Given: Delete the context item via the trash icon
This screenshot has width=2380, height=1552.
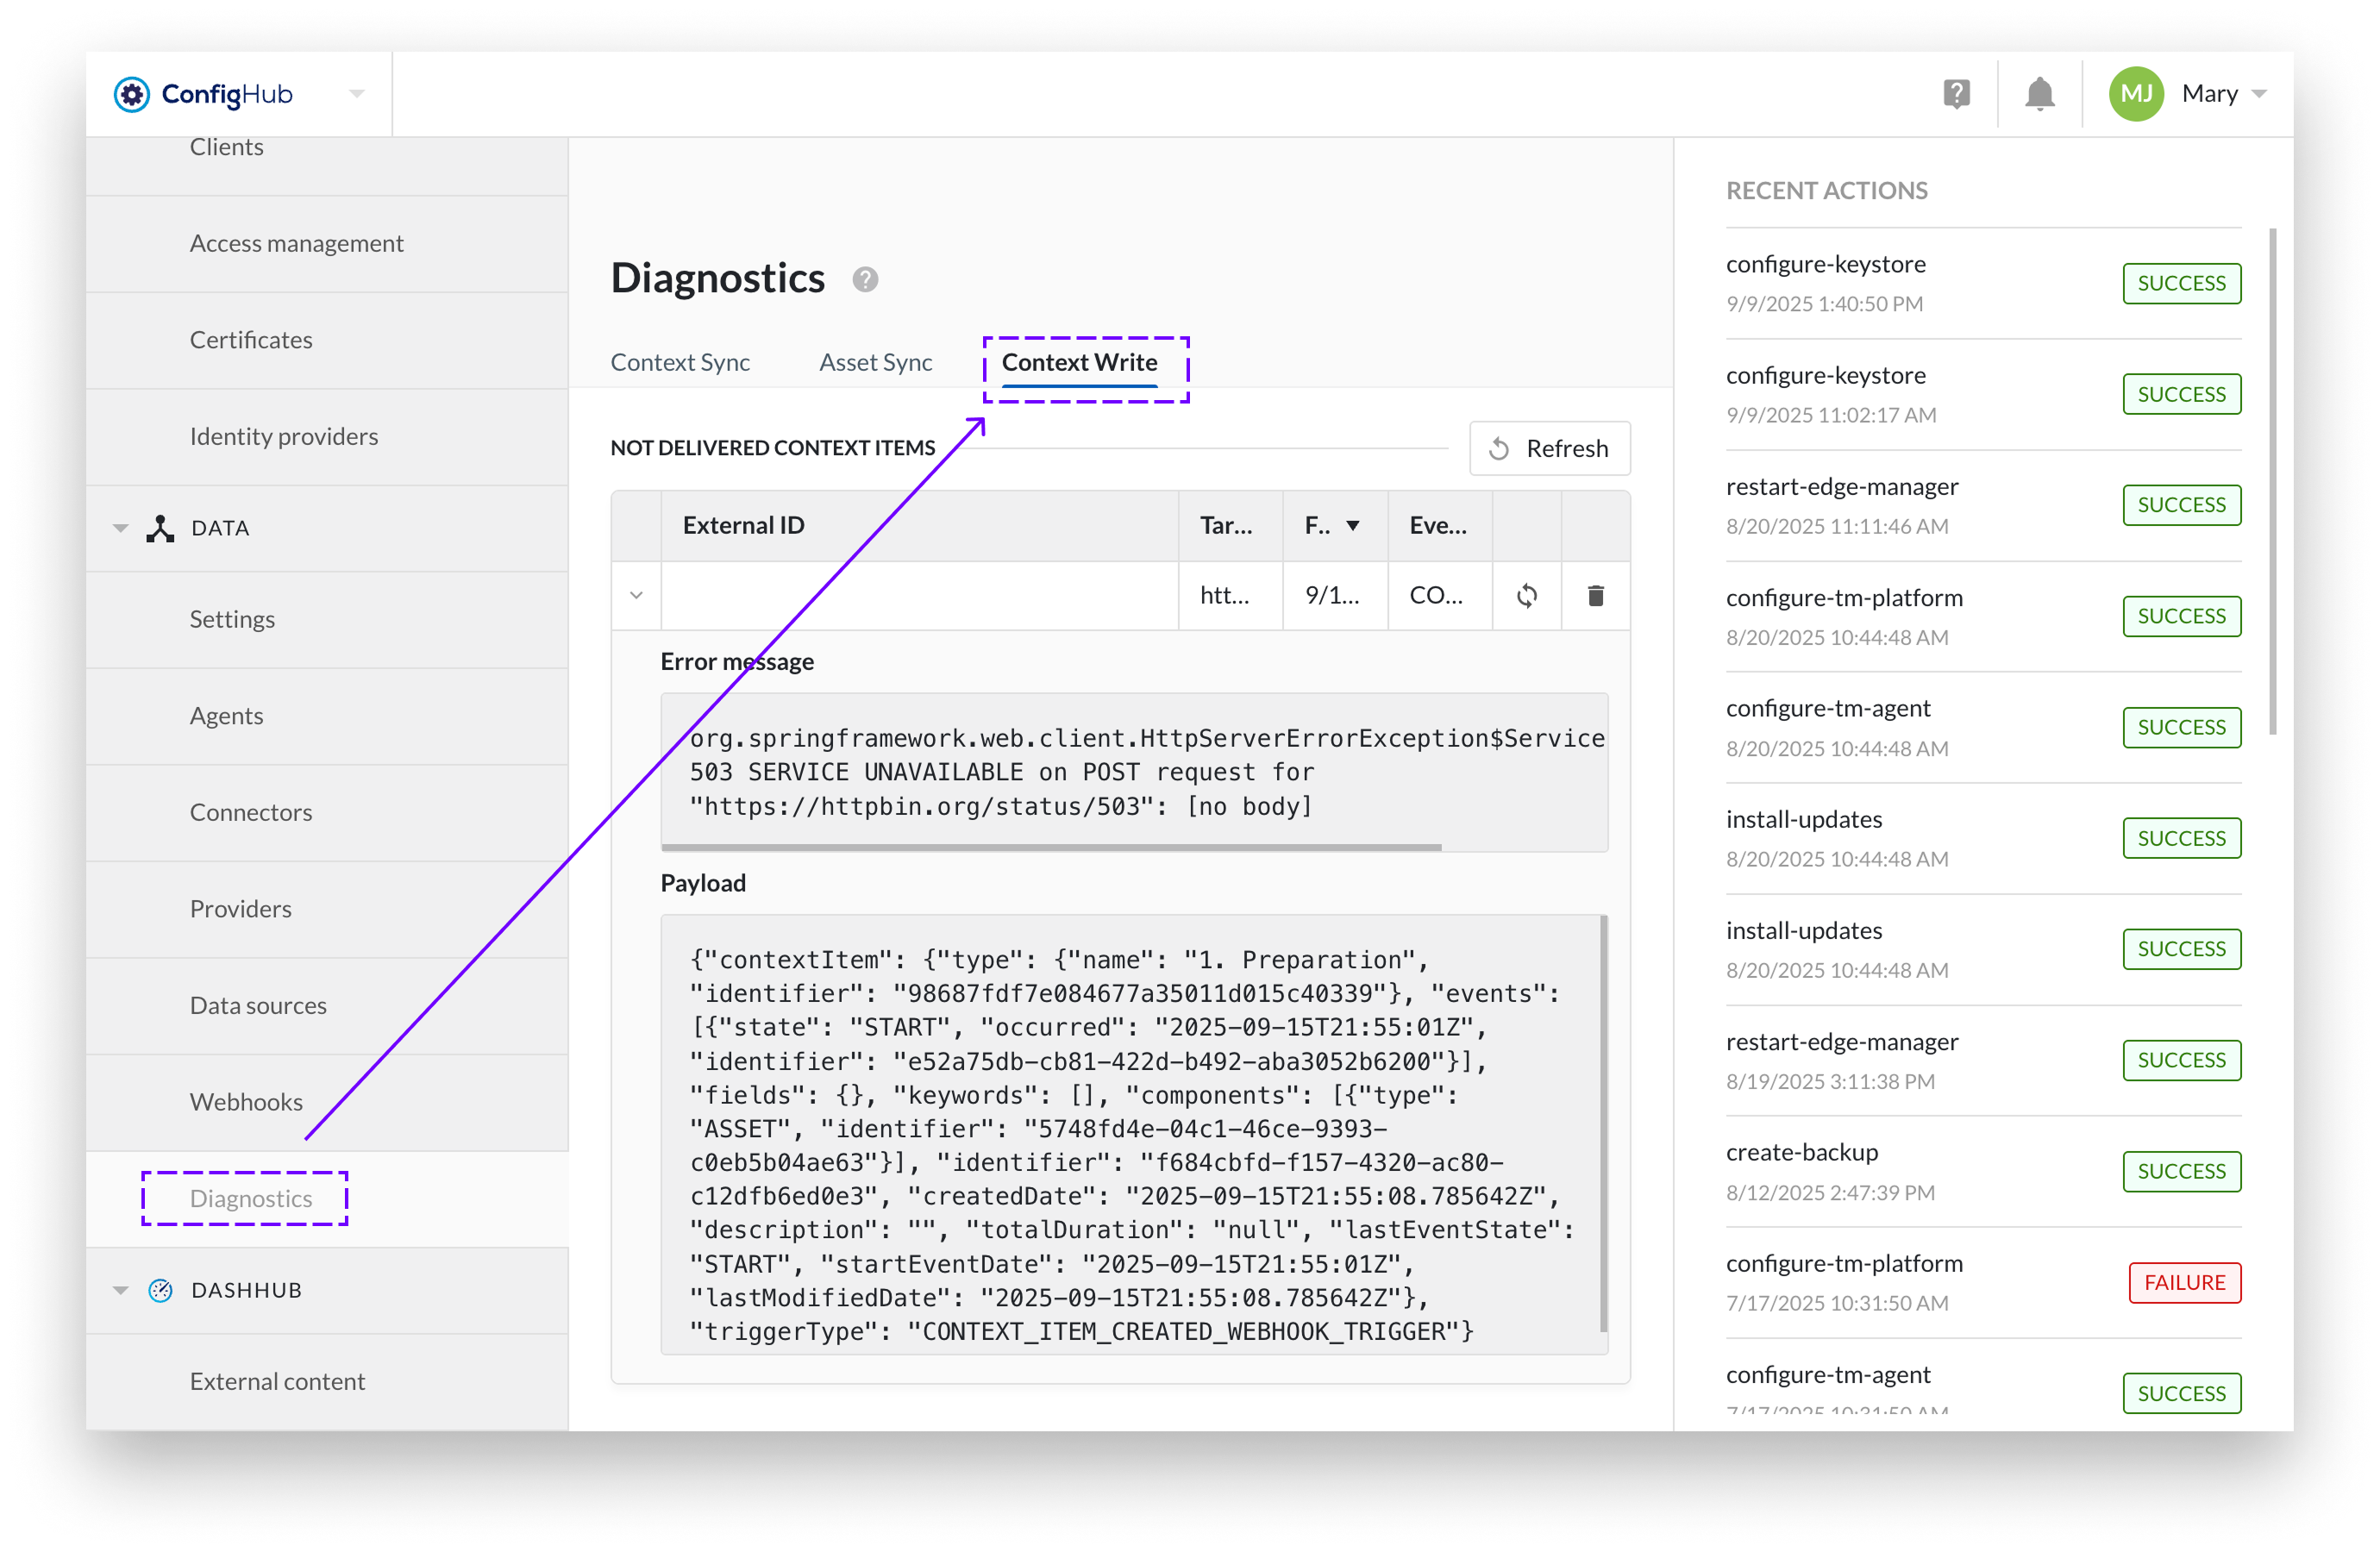Looking at the screenshot, I should [1594, 595].
